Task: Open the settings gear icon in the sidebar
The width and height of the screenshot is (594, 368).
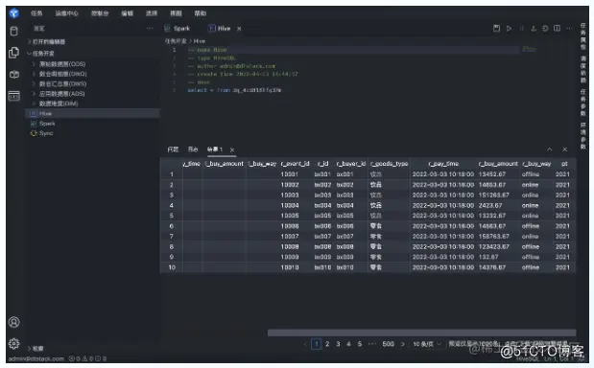Action: (14, 343)
